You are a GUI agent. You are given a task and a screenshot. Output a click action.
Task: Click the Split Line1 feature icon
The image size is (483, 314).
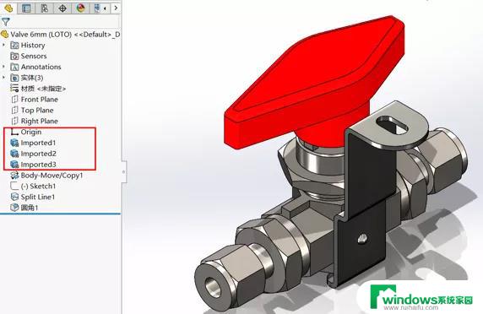coord(14,197)
